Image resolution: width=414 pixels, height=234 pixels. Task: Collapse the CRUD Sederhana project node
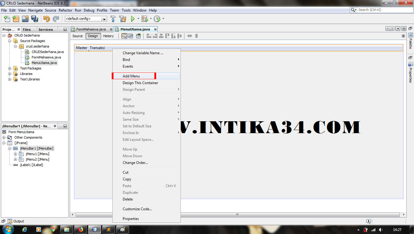coord(4,35)
